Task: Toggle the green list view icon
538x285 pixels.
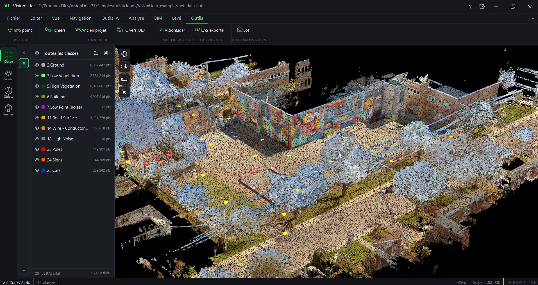Action: pos(24,63)
